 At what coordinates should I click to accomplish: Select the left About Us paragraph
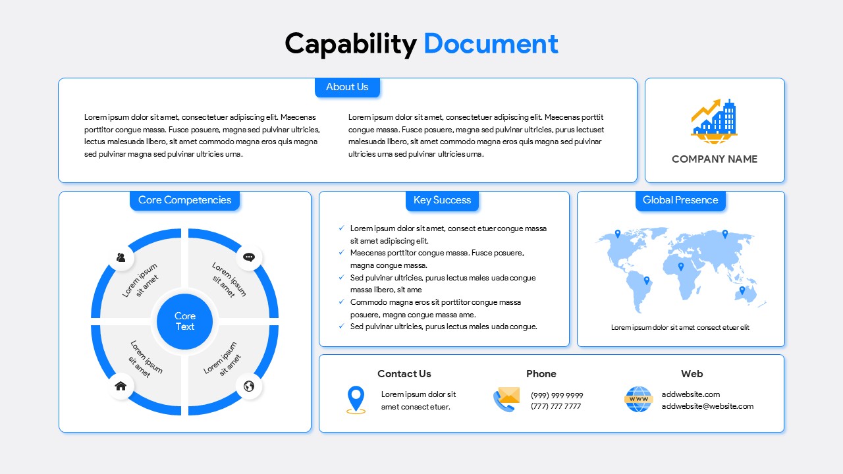[x=202, y=136]
